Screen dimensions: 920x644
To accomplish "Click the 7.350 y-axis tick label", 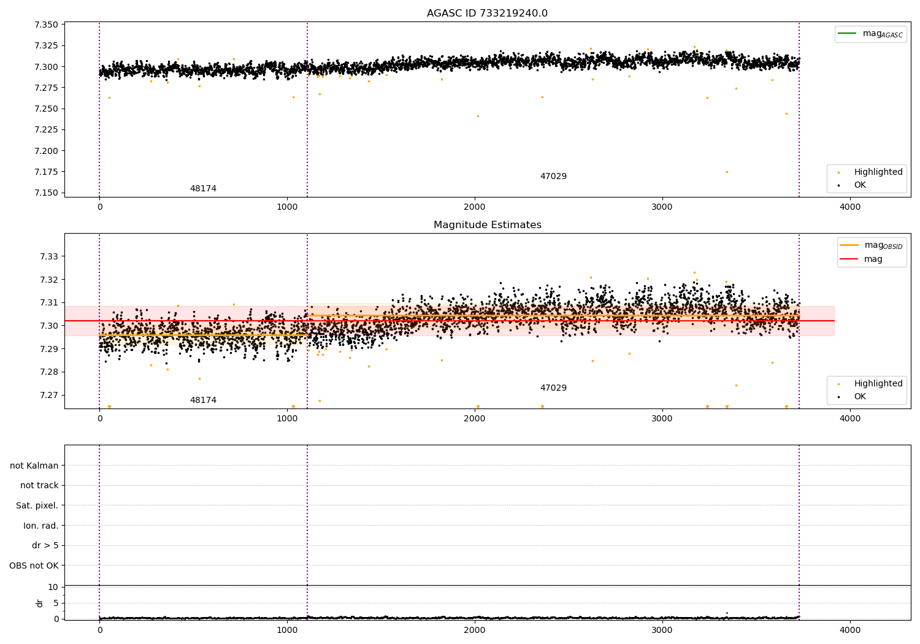I will [47, 25].
